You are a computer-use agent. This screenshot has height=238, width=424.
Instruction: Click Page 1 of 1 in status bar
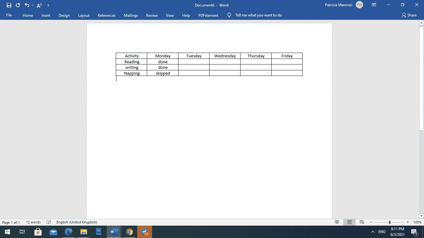pos(11,222)
